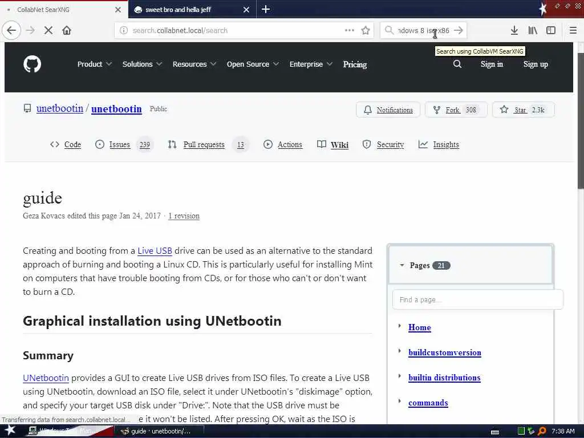Click the search bar go arrow
Screen dimensions: 584x438
(x=459, y=30)
